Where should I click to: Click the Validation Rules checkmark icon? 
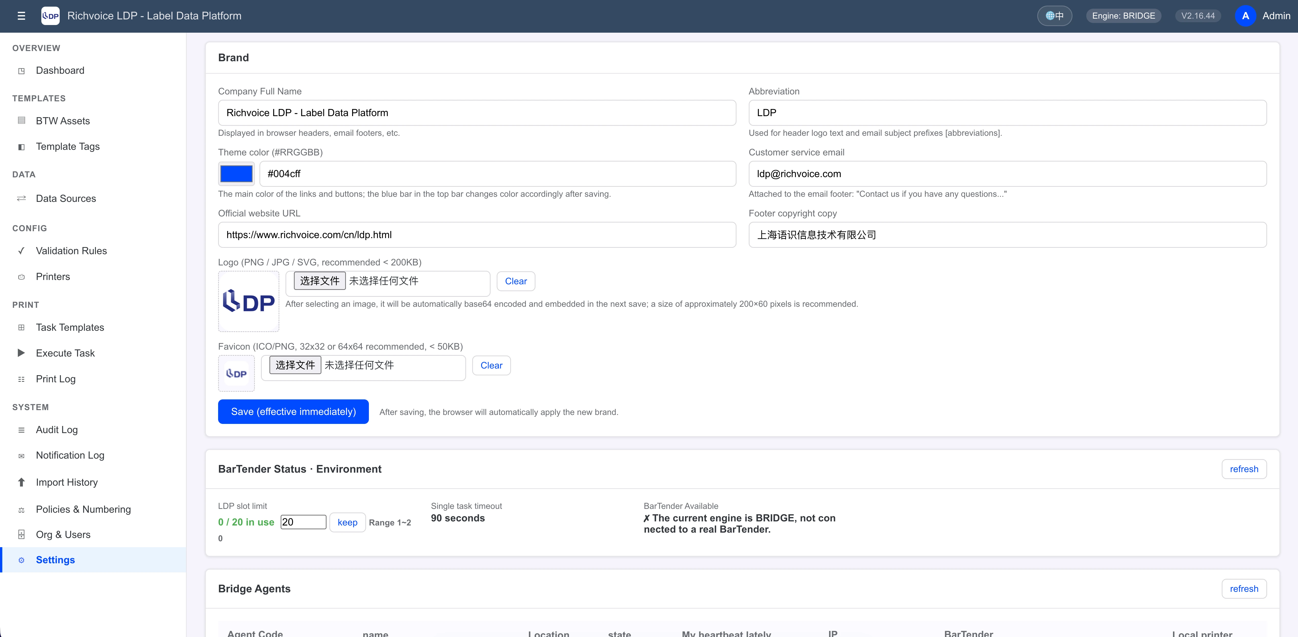[x=21, y=251]
